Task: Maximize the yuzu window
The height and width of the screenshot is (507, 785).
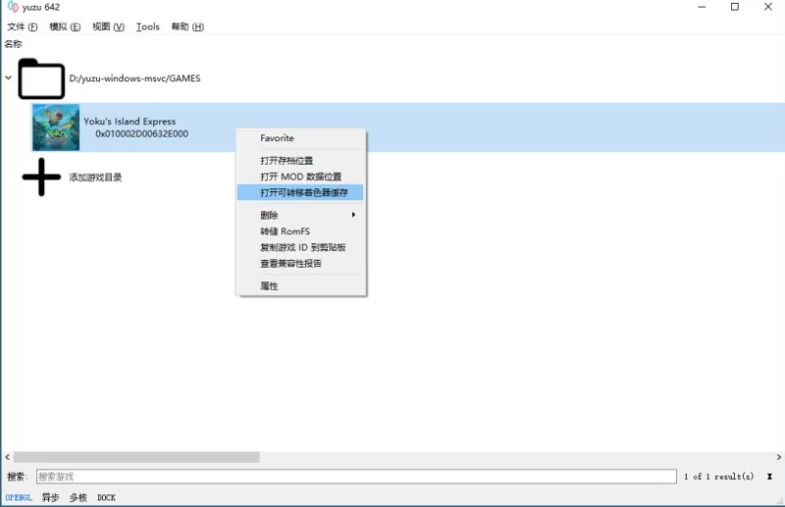Action: pyautogui.click(x=735, y=7)
